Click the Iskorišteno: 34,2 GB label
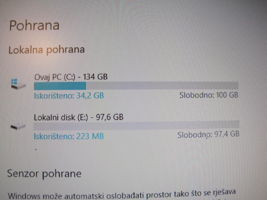This screenshot has height=200, width=267. click(x=69, y=96)
